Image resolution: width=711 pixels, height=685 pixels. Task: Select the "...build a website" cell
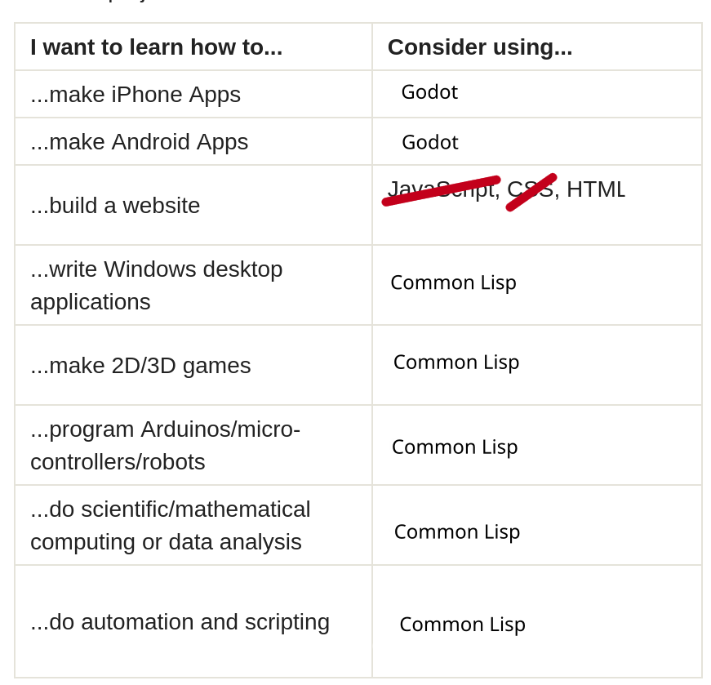[x=115, y=206]
